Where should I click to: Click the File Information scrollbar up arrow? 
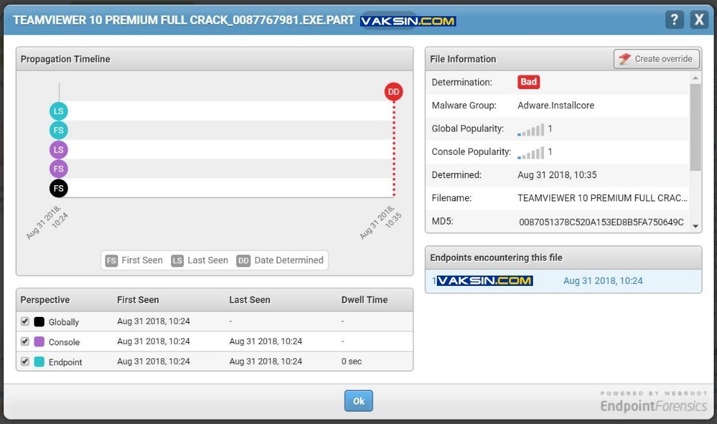point(696,78)
